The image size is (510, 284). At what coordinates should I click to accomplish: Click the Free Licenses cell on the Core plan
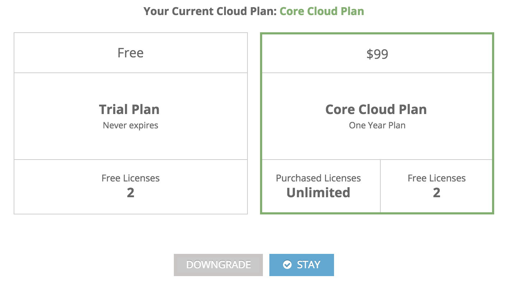[x=436, y=186]
